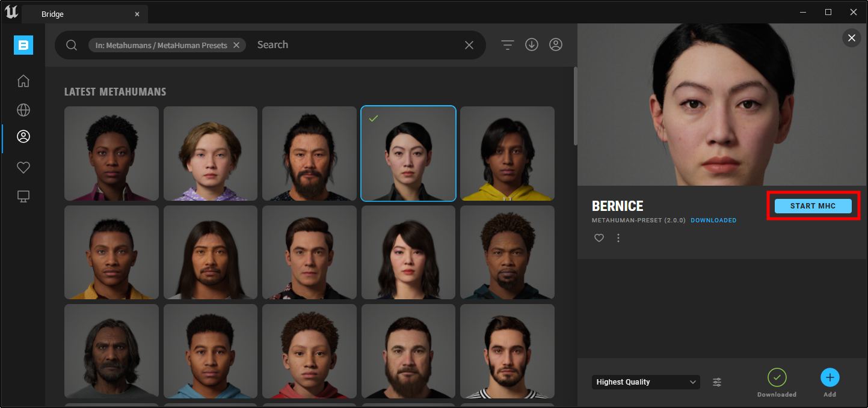Screen dimensions: 868x408
Task: Click the BERNICE title text
Action: [x=618, y=206]
